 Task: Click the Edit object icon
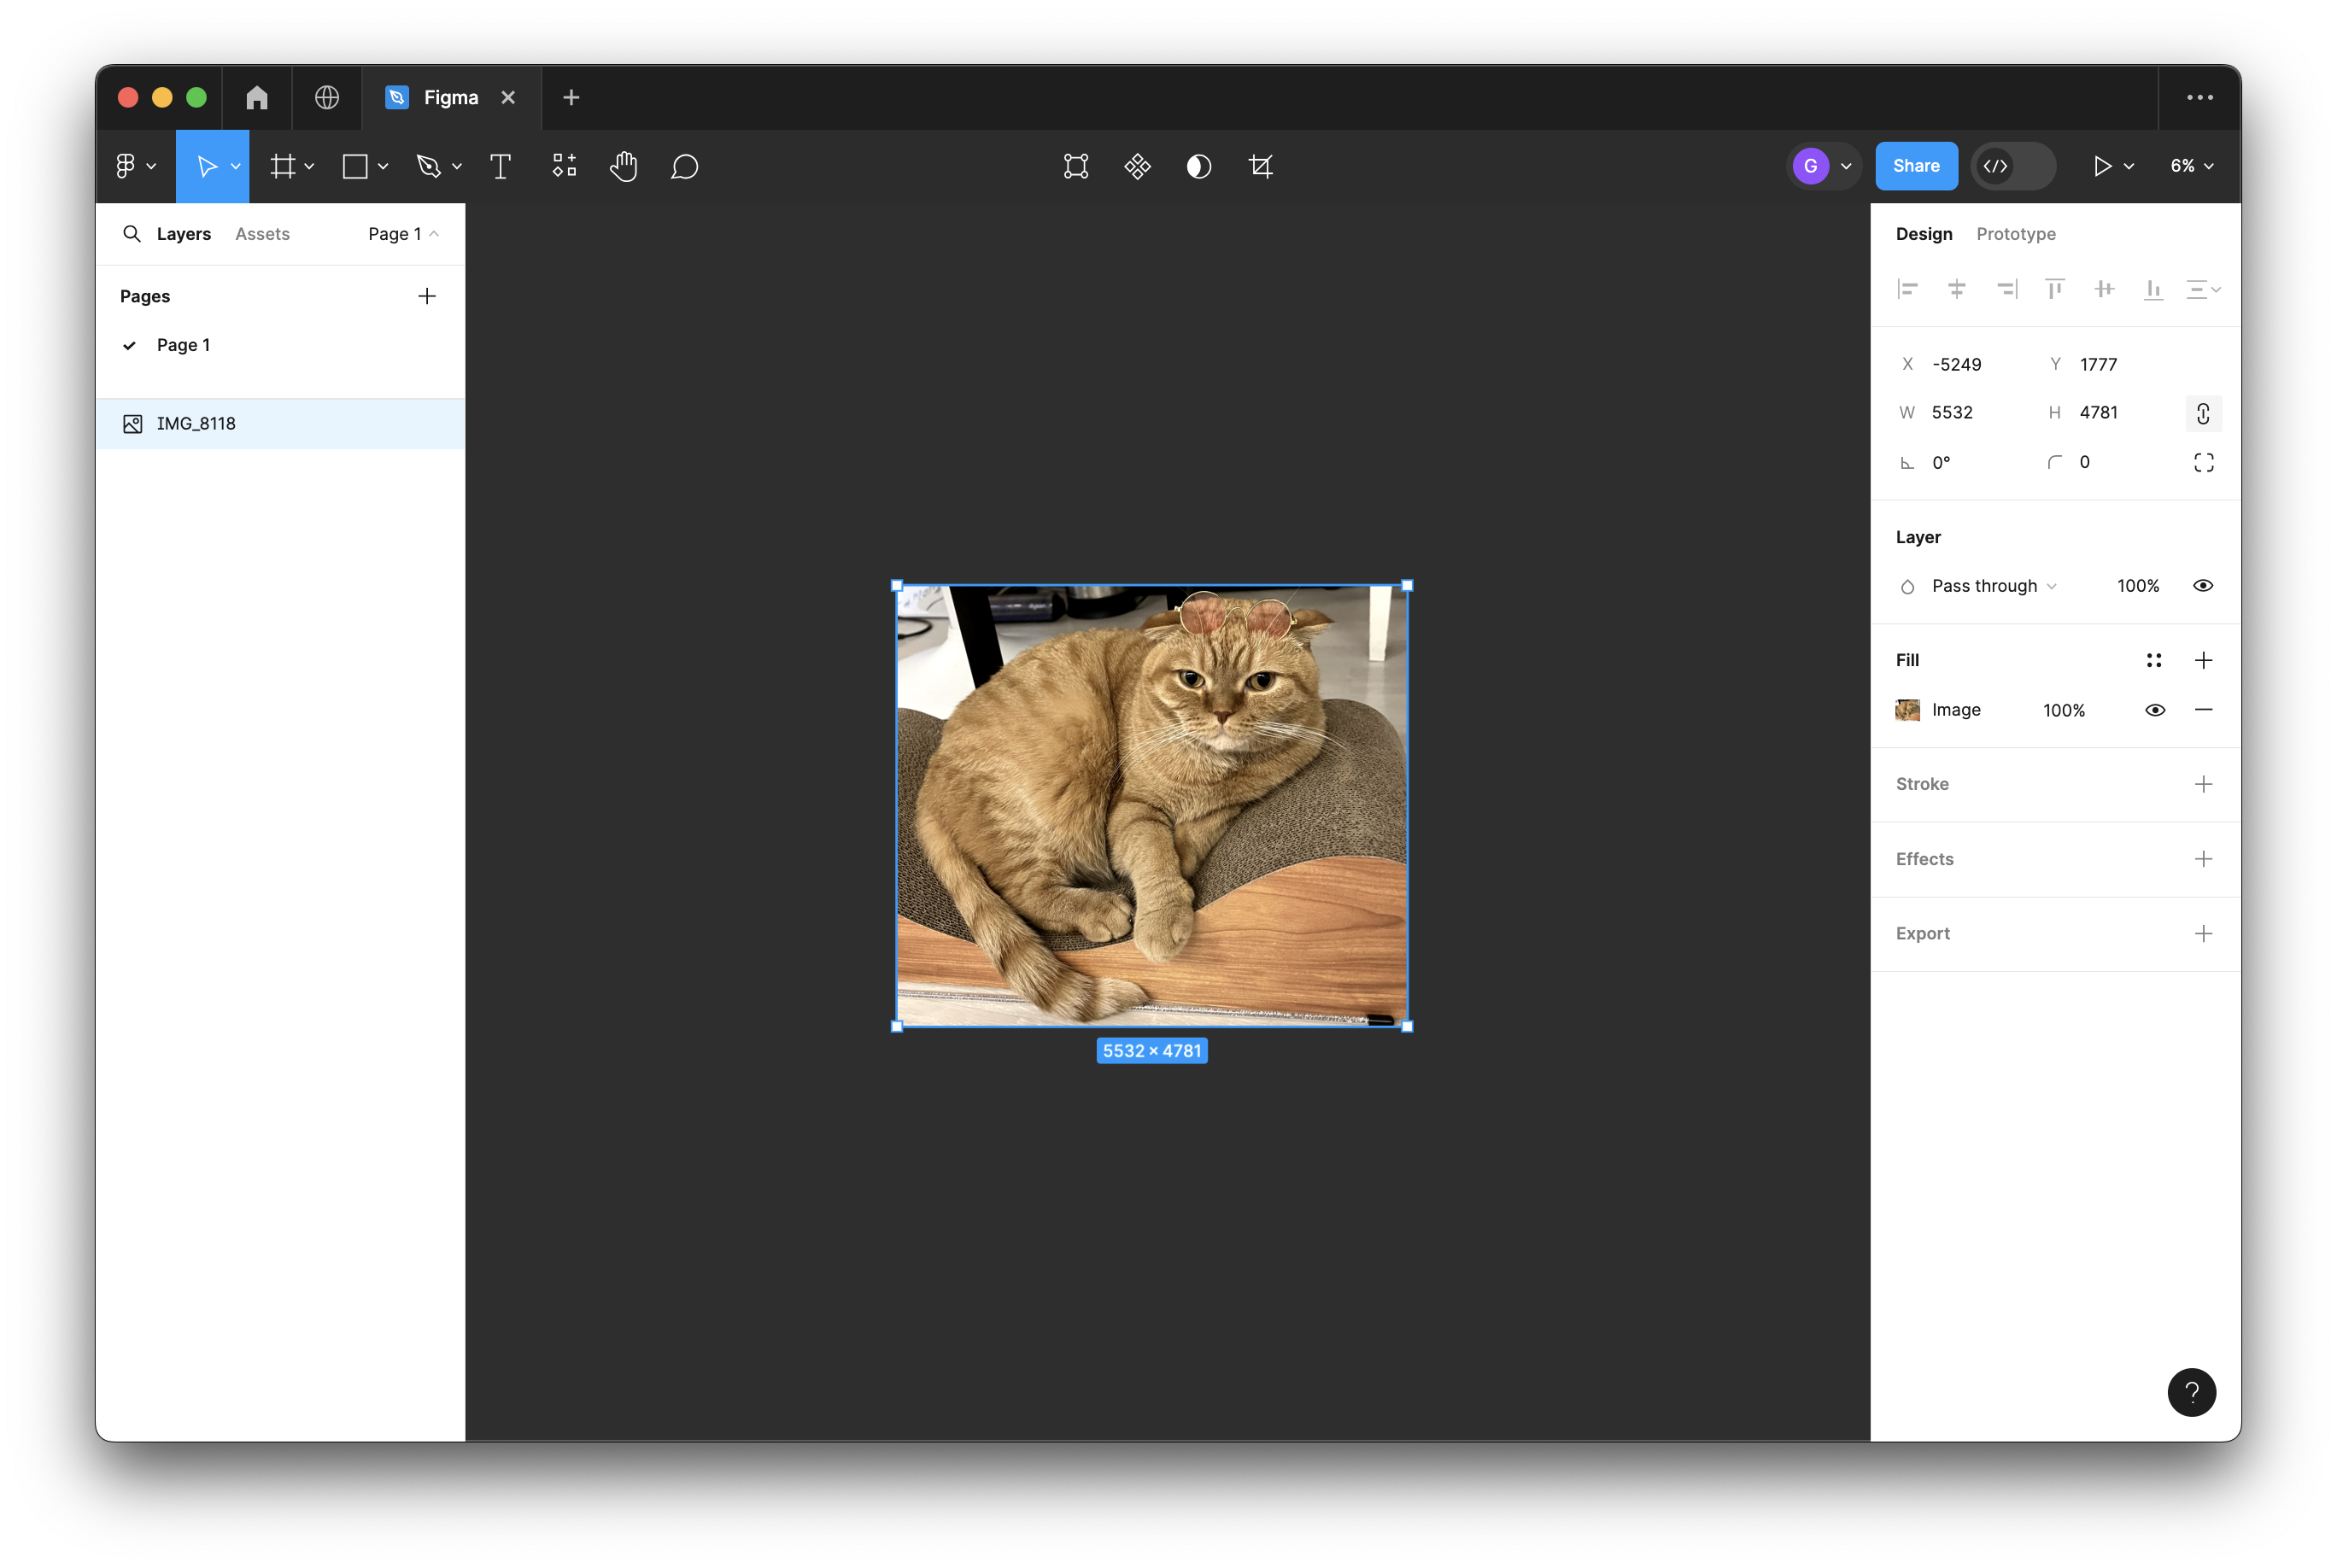1075,166
